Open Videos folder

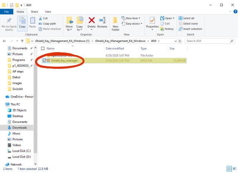click(x=17, y=145)
